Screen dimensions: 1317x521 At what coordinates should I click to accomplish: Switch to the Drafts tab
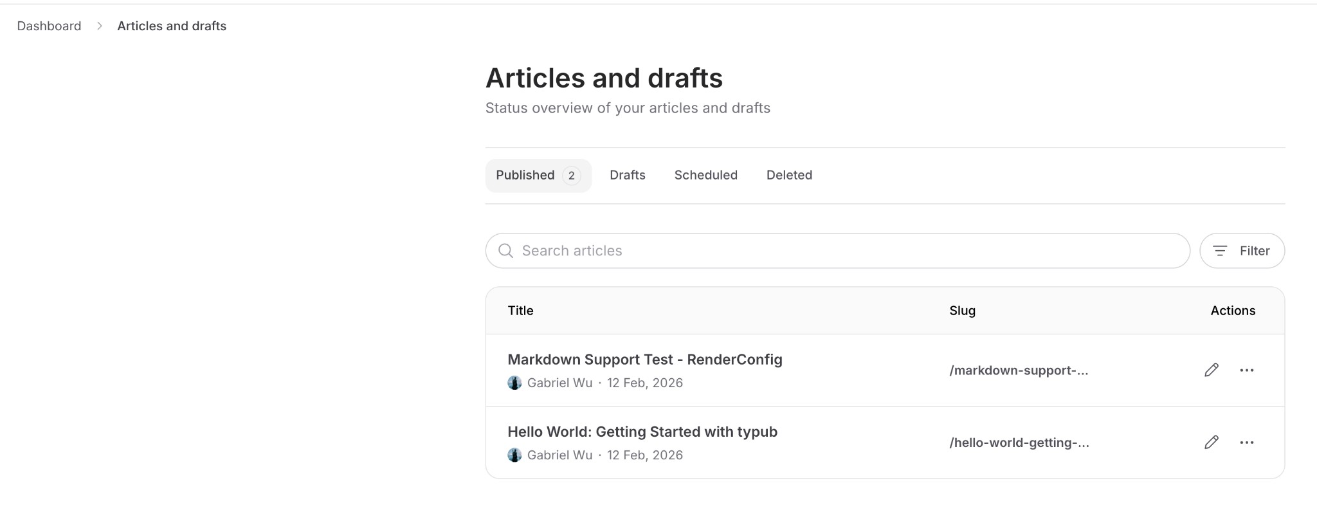pyautogui.click(x=627, y=175)
